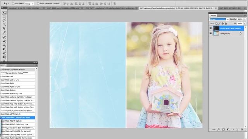The image size is (248, 139).
Task: Collapse the Actions panel to icons
Action: pyautogui.click(x=34, y=63)
